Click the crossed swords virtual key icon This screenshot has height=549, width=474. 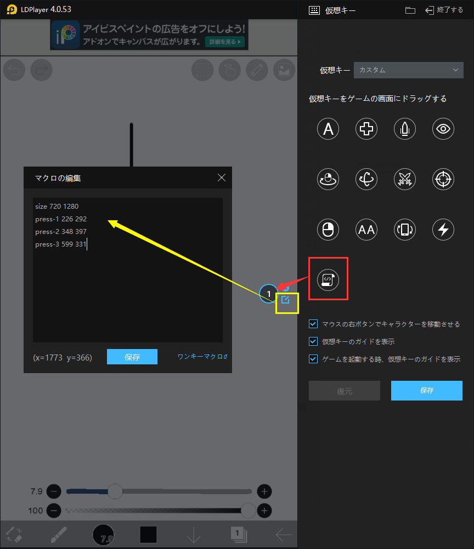point(405,179)
